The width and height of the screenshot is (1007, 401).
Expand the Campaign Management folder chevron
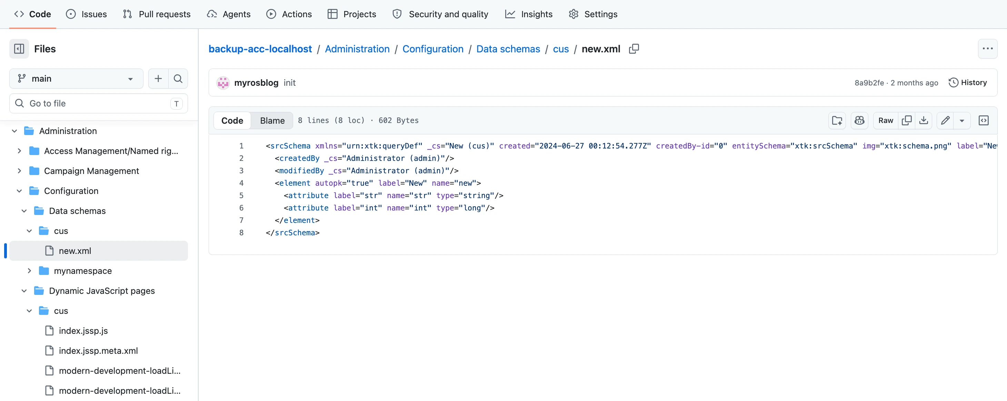coord(20,171)
